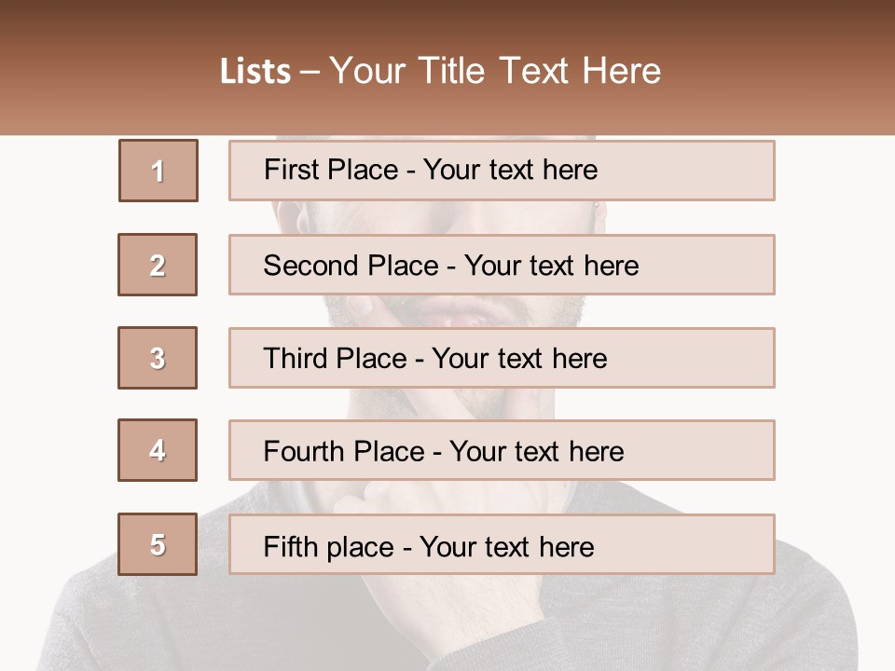Click the bold word 'Lists' in title
The height and width of the screenshot is (671, 895).
255,72
